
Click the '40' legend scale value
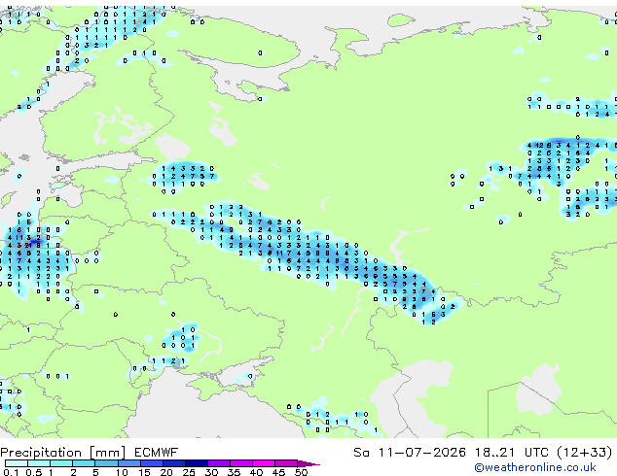(x=256, y=472)
